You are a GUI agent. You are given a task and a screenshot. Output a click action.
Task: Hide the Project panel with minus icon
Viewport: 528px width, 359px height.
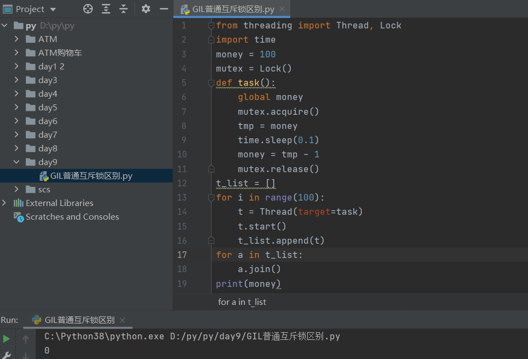click(163, 9)
